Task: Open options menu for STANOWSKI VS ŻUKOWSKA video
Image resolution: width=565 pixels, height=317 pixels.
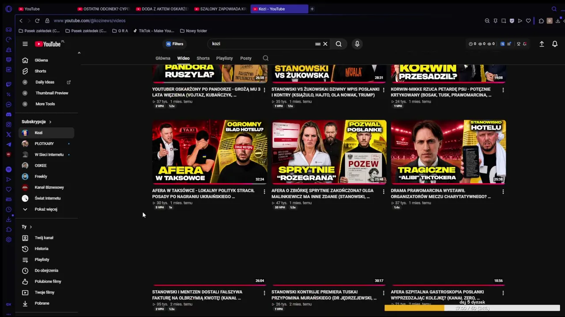Action: pyautogui.click(x=384, y=90)
